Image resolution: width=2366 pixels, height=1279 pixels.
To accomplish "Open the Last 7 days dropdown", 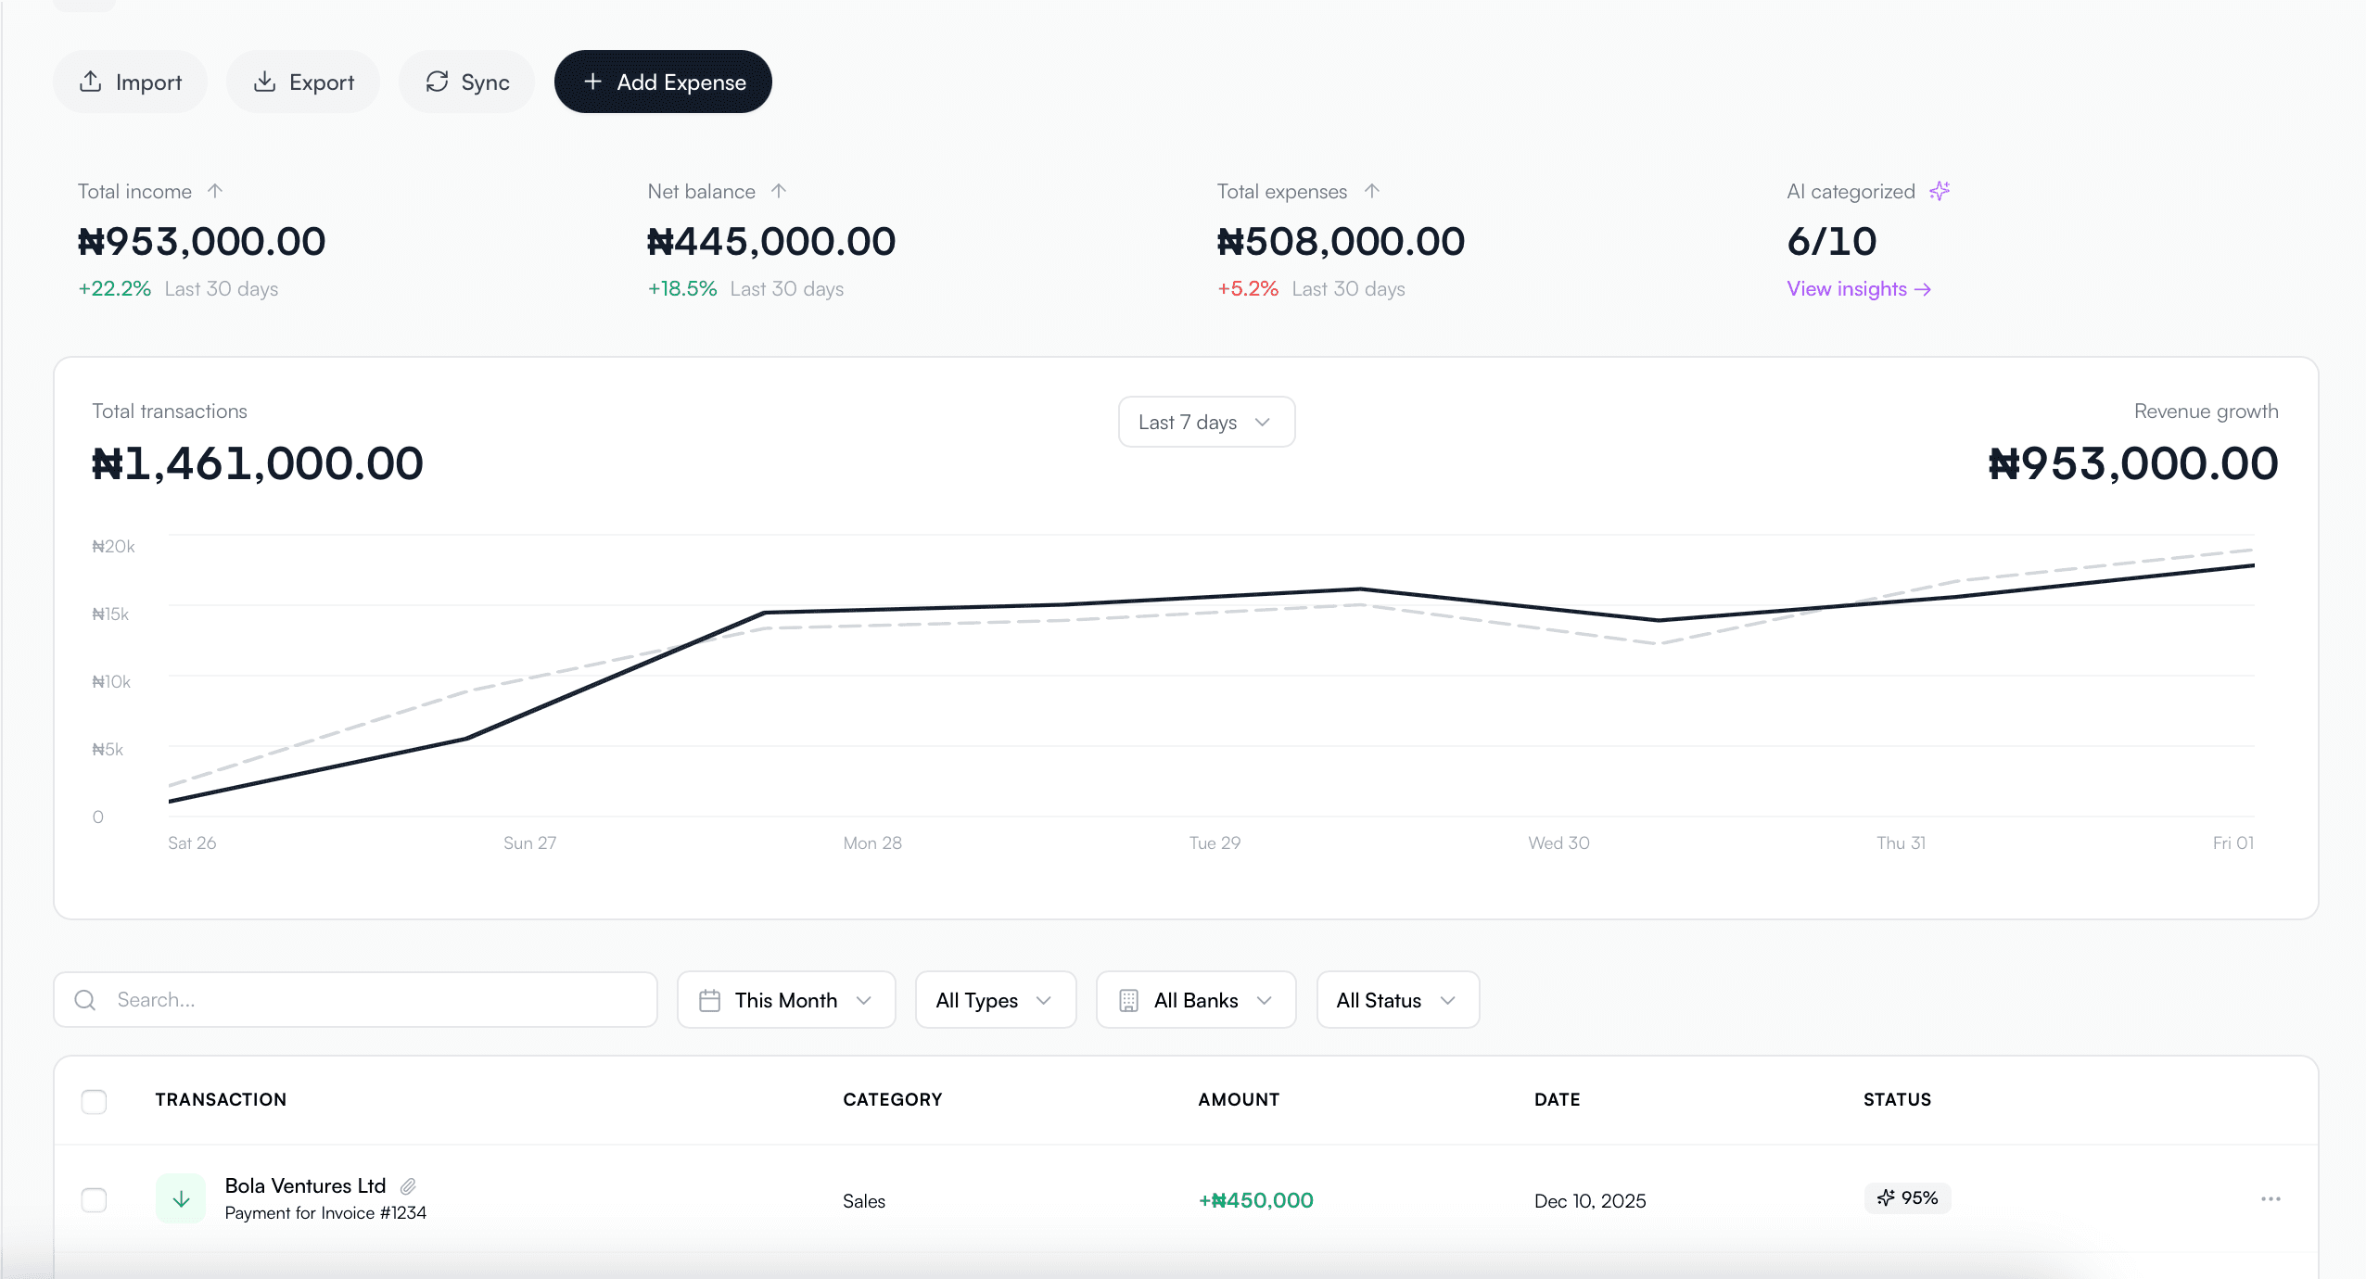I will 1204,422.
